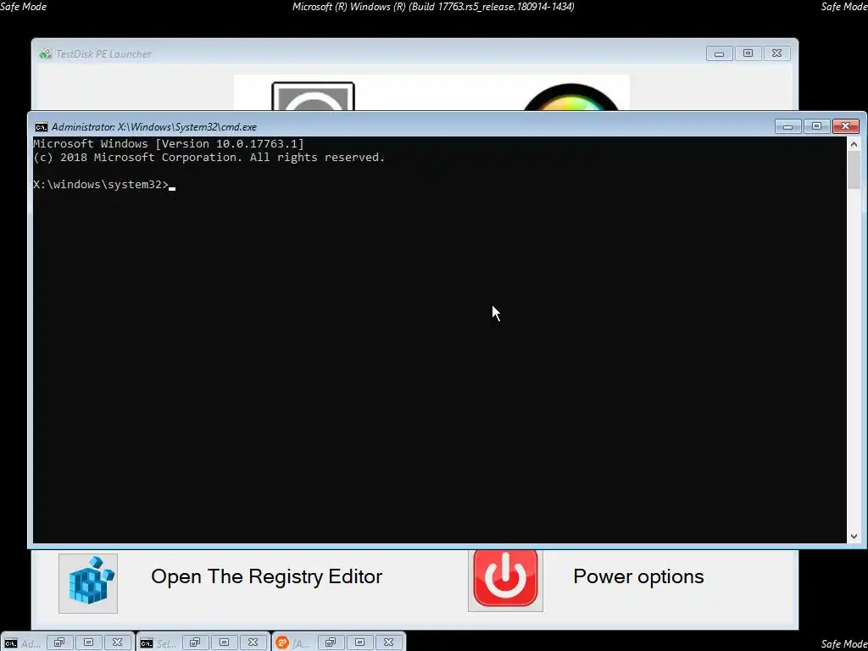Maximize the minimized 'Ad...' window

[x=88, y=643]
